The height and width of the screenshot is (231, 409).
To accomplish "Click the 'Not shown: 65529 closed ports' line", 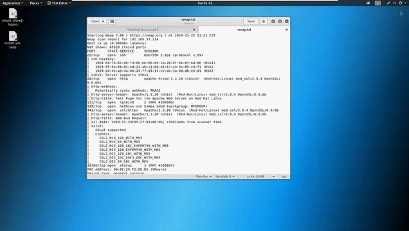I will (x=116, y=47).
